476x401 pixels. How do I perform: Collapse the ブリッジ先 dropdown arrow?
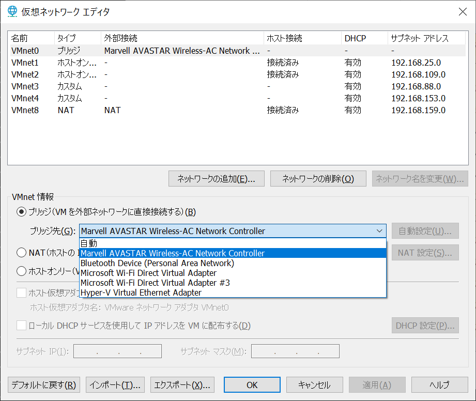(379, 231)
